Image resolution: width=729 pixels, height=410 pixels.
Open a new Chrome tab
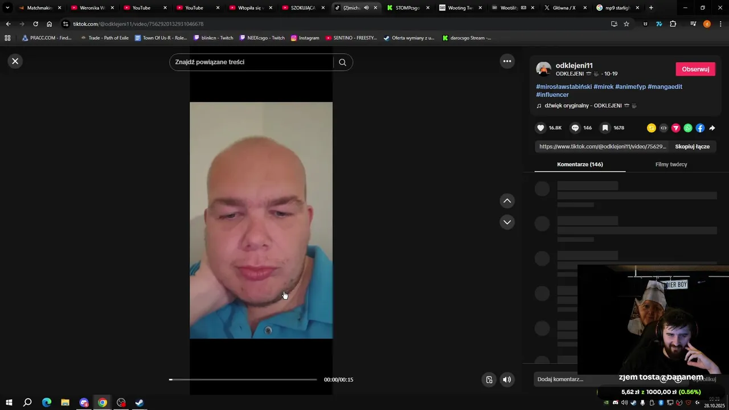[651, 8]
